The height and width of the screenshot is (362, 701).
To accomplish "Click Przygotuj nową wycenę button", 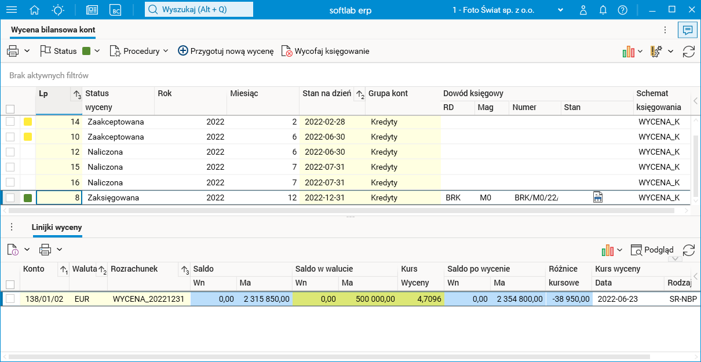I will tap(225, 51).
